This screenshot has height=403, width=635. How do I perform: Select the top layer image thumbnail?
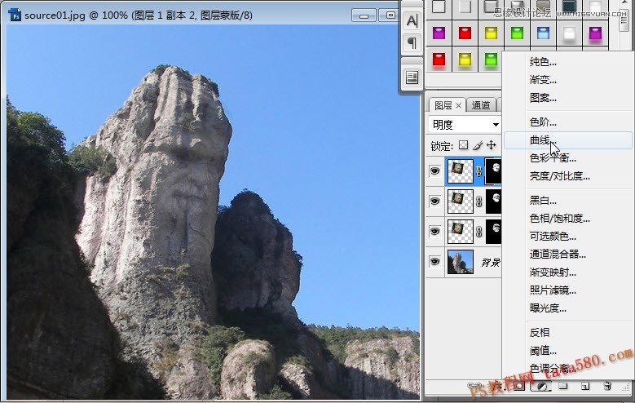[460, 171]
